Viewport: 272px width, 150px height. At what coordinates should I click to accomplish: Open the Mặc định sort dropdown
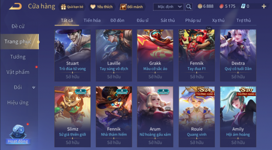click(x=169, y=7)
